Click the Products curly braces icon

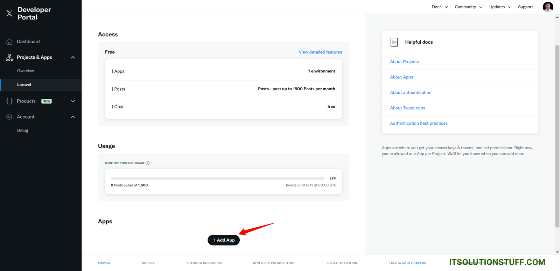pos(9,101)
